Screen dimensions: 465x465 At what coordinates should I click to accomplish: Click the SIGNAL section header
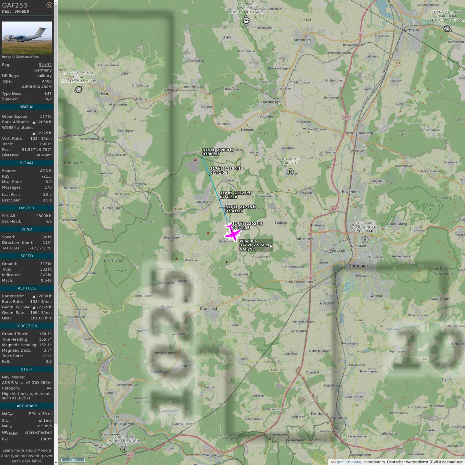point(27,163)
